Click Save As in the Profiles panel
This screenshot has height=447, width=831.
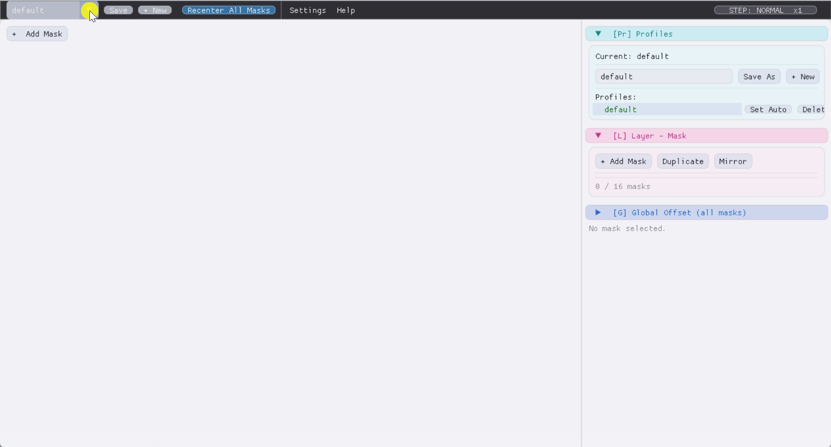(759, 76)
